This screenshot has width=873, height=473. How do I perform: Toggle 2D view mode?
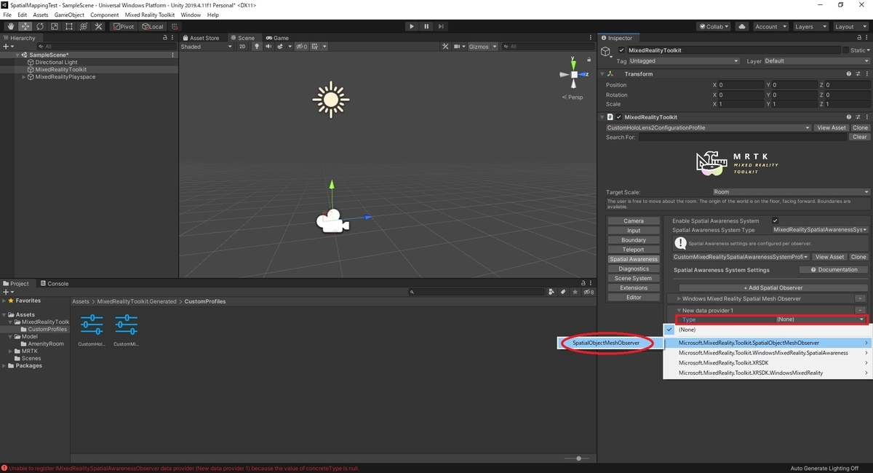point(243,47)
